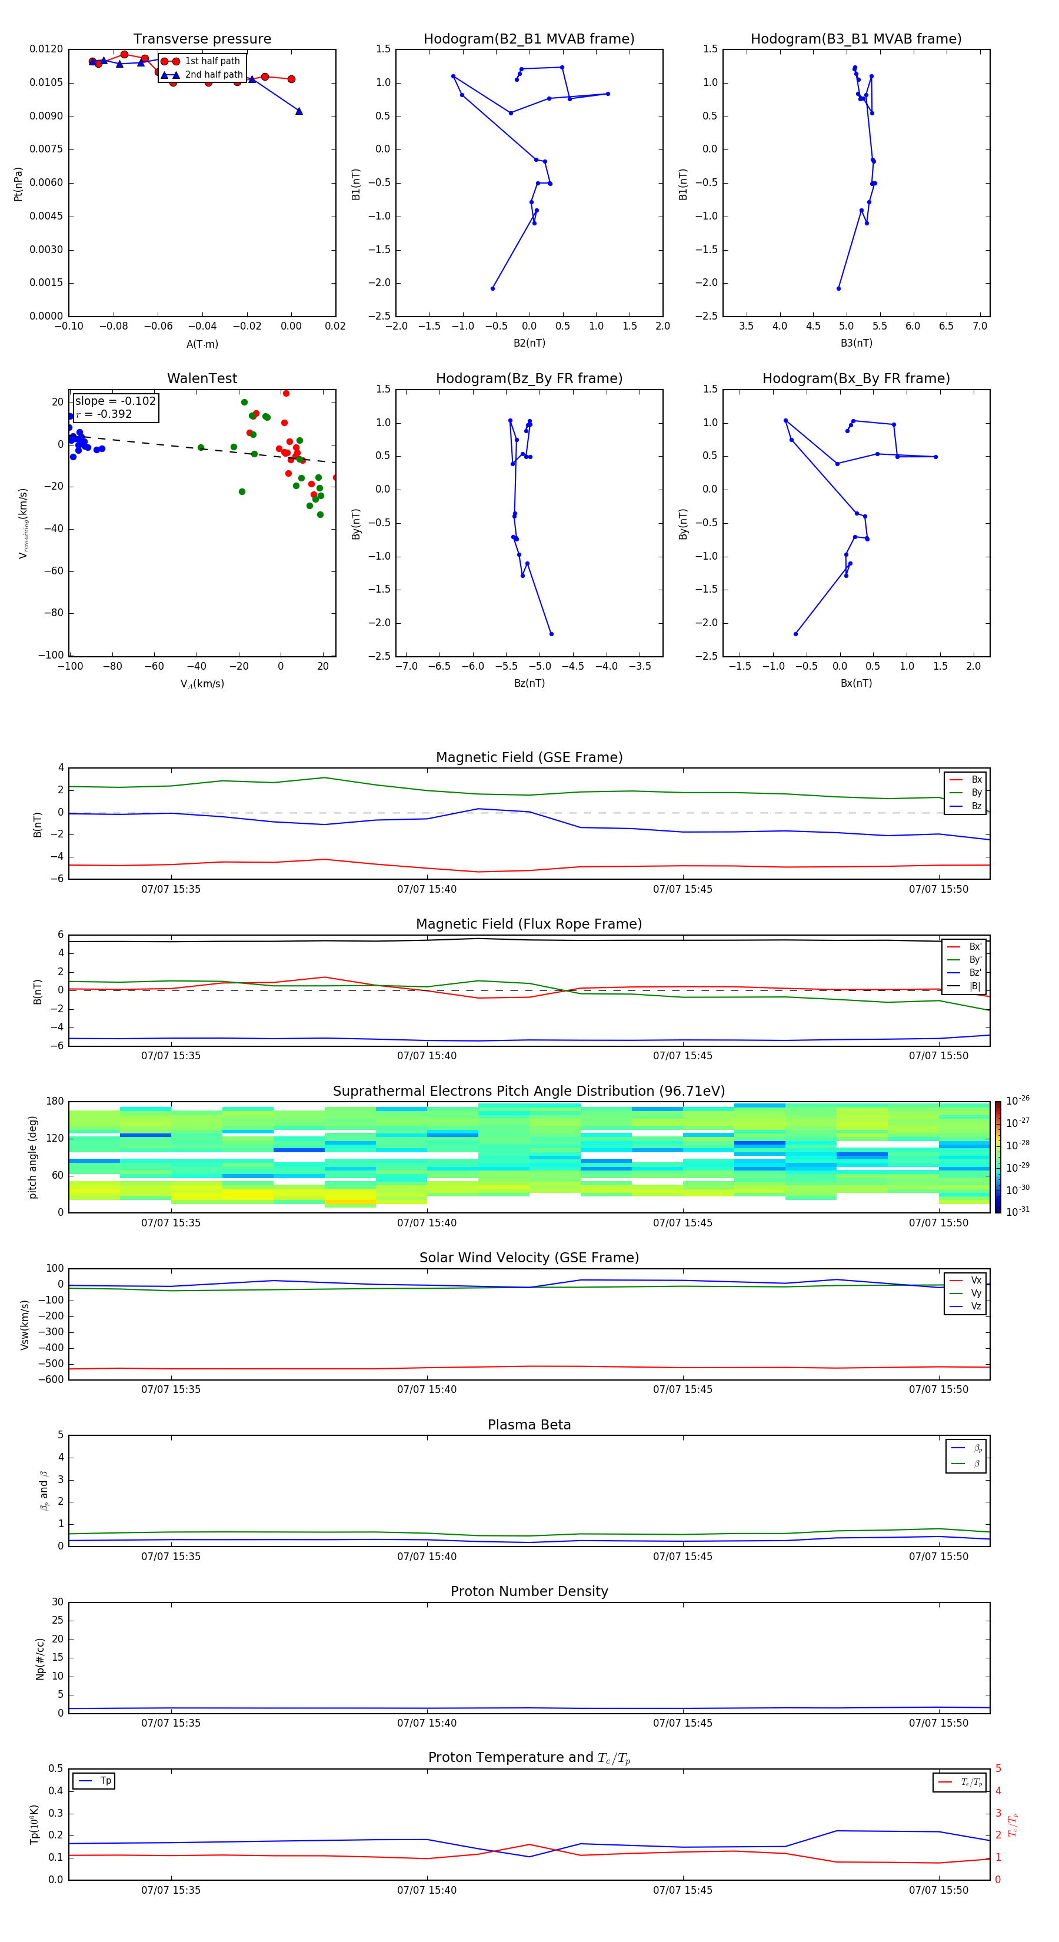Click the pitch angle colorbar
The width and height of the screenshot is (1059, 1942).
pos(998,1157)
